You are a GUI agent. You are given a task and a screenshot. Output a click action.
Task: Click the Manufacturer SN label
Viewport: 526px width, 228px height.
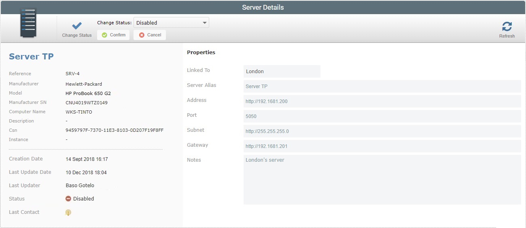(27, 103)
